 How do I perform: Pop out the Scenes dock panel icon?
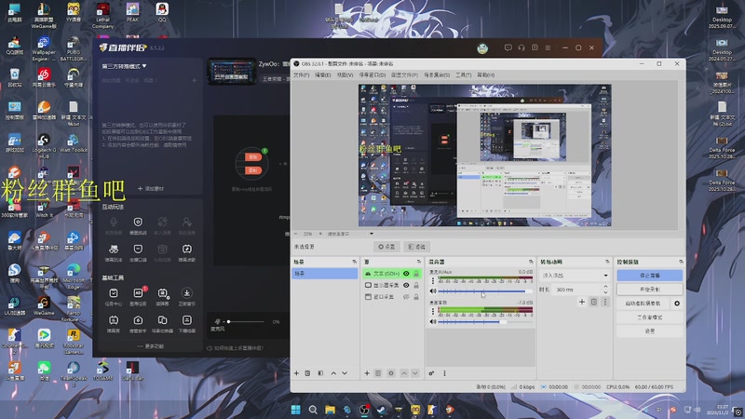coord(355,262)
